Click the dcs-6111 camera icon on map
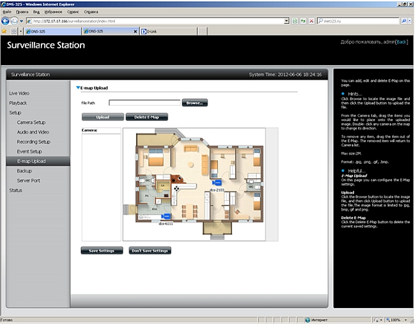The width and height of the screenshot is (415, 324). pos(165,216)
